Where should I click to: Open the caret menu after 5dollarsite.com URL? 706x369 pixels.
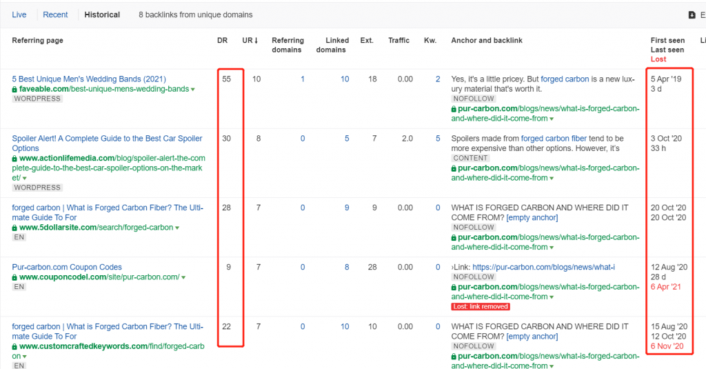pyautogui.click(x=177, y=228)
